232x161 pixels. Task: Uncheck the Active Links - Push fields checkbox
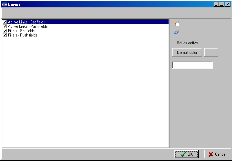pos(5,26)
